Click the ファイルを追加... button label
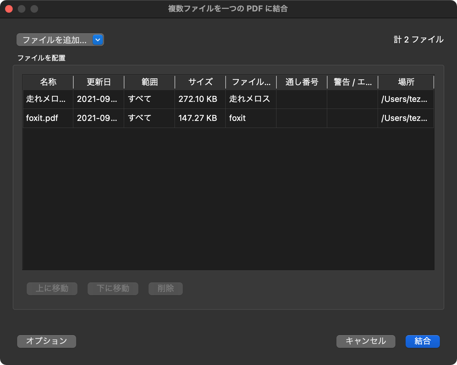 [x=54, y=40]
